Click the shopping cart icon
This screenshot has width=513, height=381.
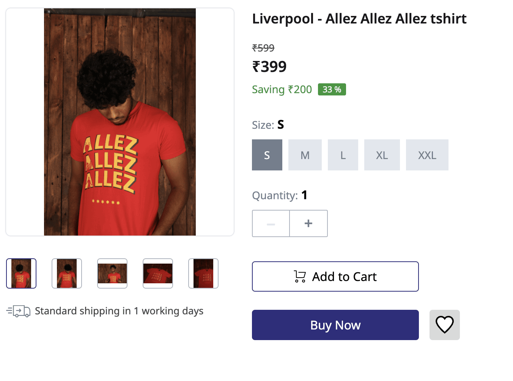point(300,276)
